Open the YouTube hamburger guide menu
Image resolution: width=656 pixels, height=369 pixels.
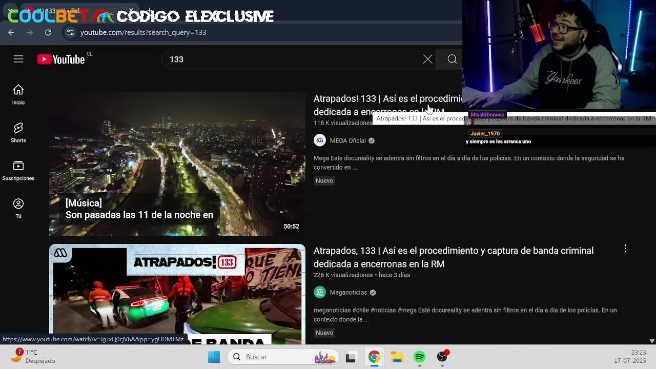(x=18, y=59)
